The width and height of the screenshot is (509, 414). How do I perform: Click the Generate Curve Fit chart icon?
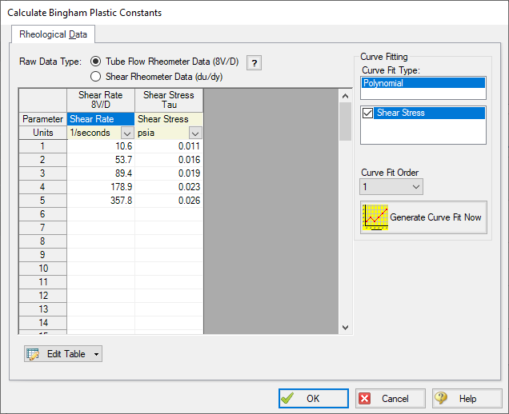click(375, 217)
